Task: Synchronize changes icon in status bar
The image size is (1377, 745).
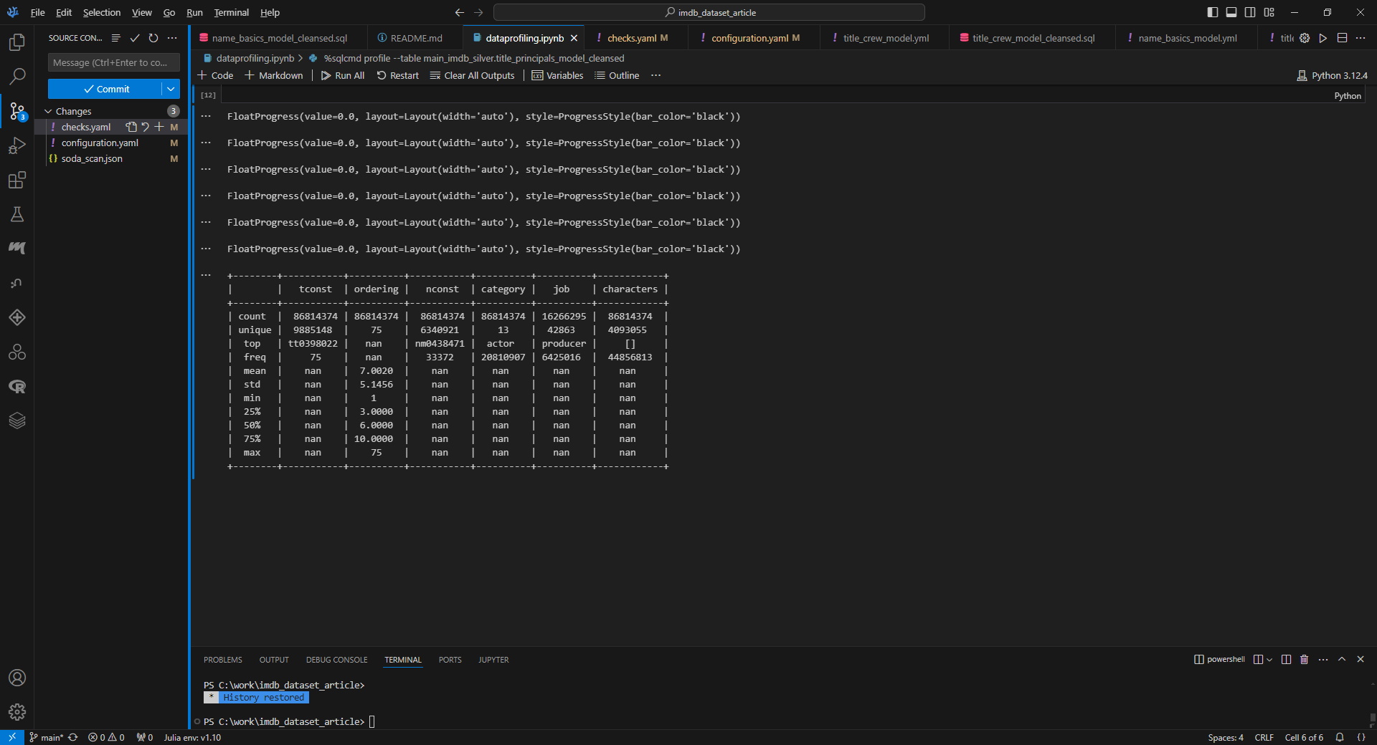Action: coord(73,737)
